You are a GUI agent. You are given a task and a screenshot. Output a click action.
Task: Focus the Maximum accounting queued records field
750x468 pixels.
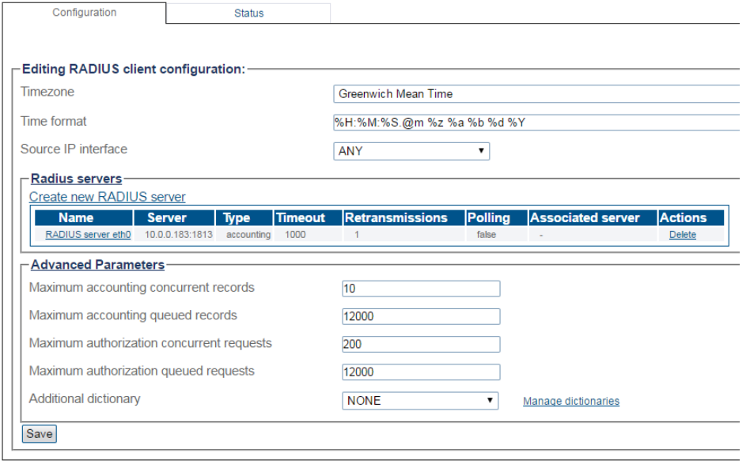point(421,316)
